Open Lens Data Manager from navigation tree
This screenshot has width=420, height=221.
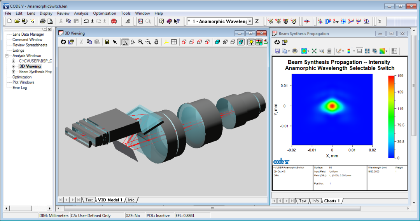click(x=28, y=35)
